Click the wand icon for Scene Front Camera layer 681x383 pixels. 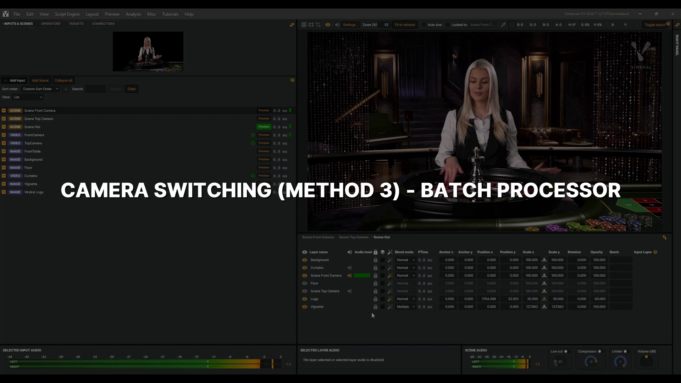point(390,276)
